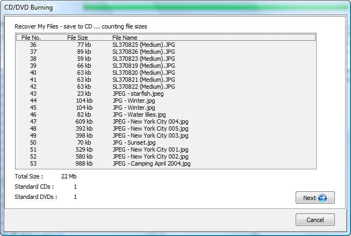
Task: Highlight the SL370819 (Medium).JPG row
Action: pos(144,66)
